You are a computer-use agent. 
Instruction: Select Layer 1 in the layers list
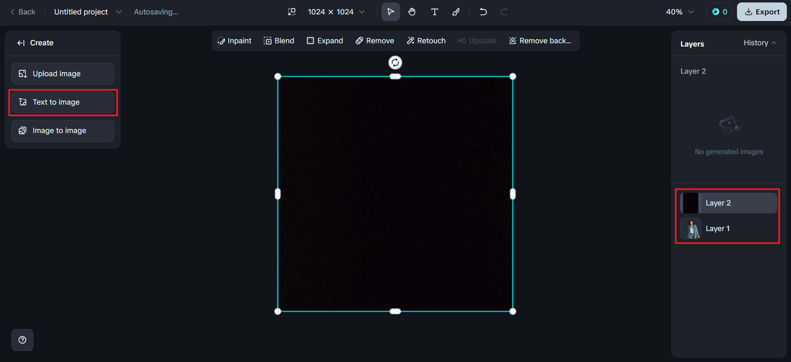[729, 229]
